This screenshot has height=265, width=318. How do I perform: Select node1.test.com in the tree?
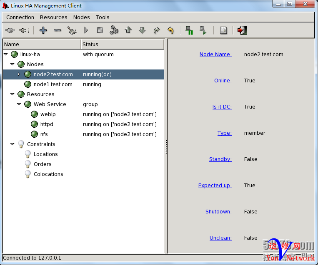tap(53, 84)
